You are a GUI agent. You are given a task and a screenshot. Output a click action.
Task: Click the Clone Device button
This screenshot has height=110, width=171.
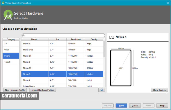pyautogui.click(x=159, y=90)
